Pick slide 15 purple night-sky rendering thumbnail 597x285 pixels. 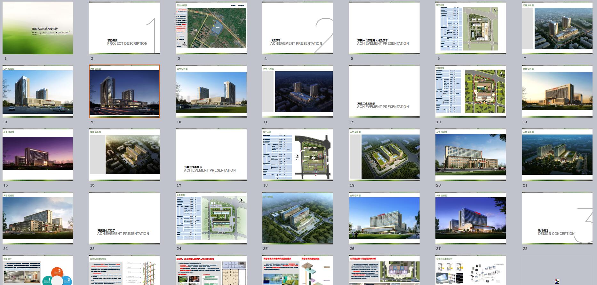pyautogui.click(x=38, y=155)
